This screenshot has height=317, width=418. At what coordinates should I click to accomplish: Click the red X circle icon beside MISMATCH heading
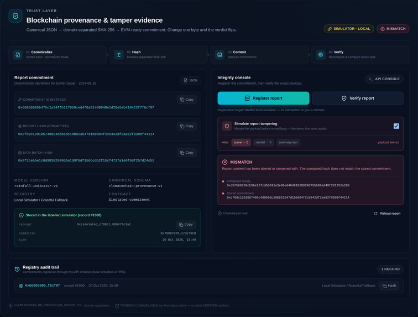pos(224,162)
